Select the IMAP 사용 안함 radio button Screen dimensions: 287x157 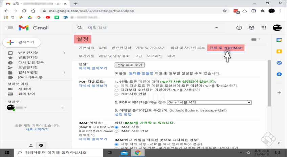click(x=116, y=131)
